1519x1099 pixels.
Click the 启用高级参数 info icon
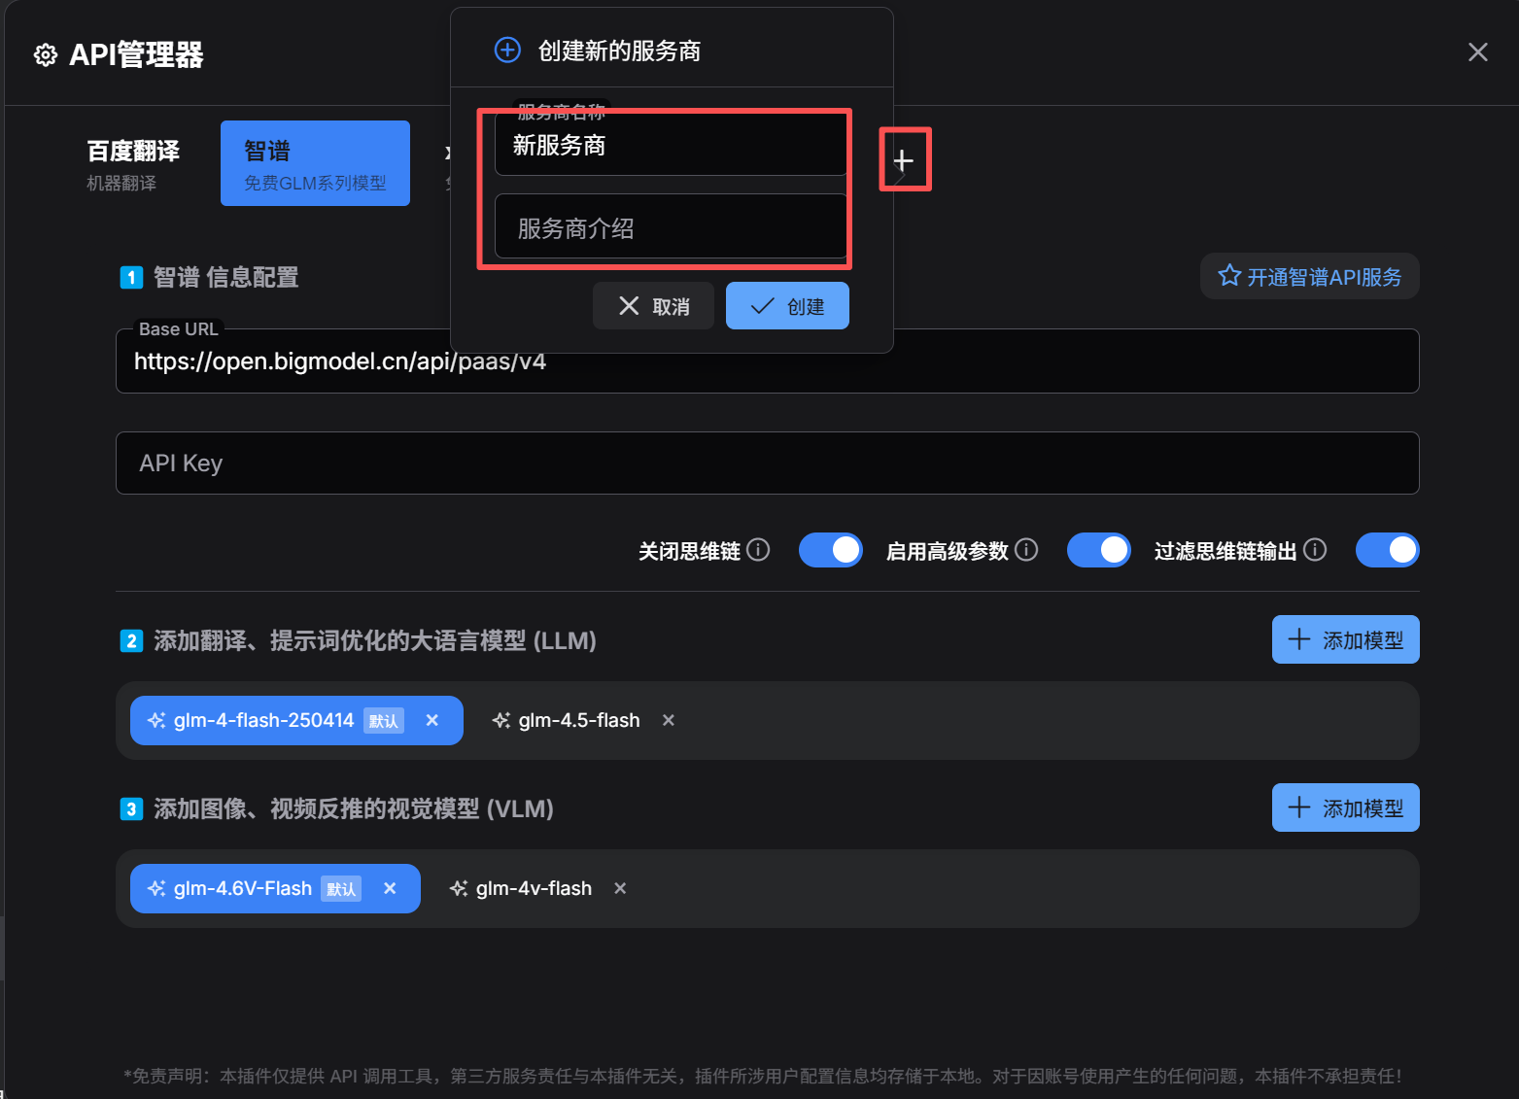click(x=1026, y=550)
